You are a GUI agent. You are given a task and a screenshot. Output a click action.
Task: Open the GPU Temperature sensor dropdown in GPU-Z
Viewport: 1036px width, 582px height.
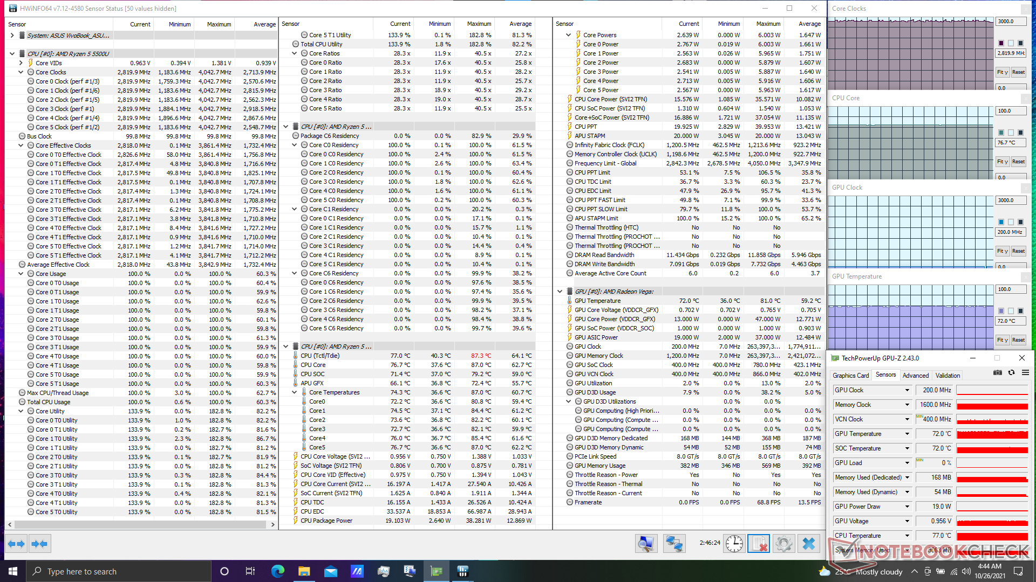coord(907,434)
